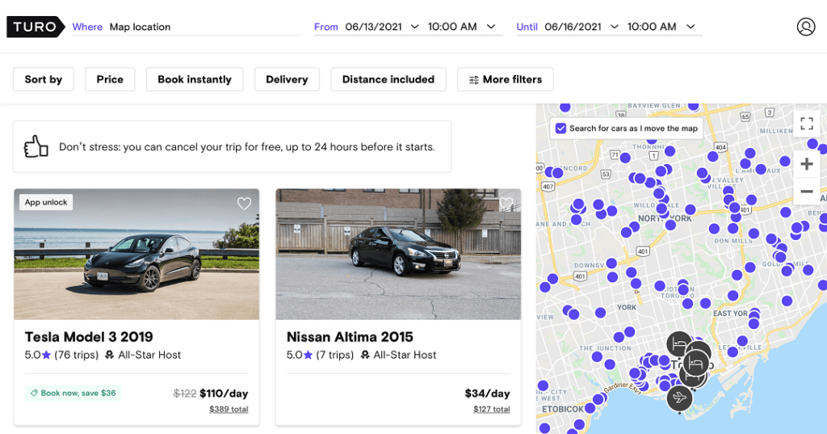Open the Until time 10:00 AM dropdown
Image resolution: width=827 pixels, height=434 pixels.
click(661, 27)
